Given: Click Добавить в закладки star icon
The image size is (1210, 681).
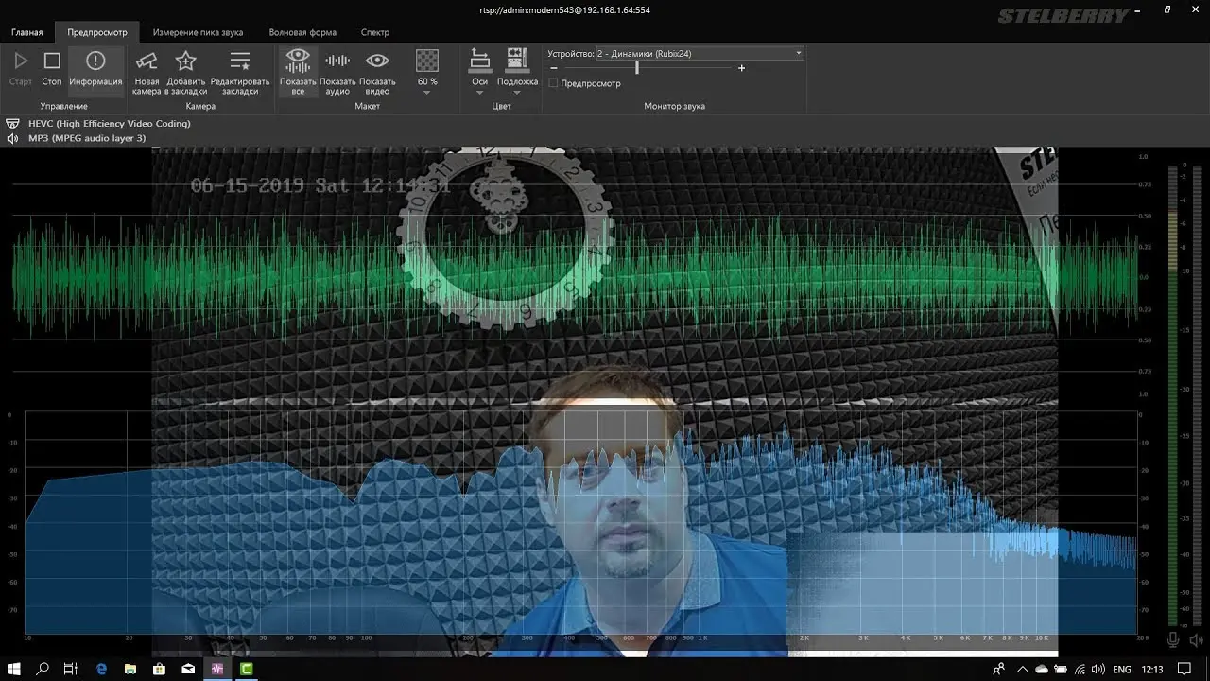Looking at the screenshot, I should point(186,70).
